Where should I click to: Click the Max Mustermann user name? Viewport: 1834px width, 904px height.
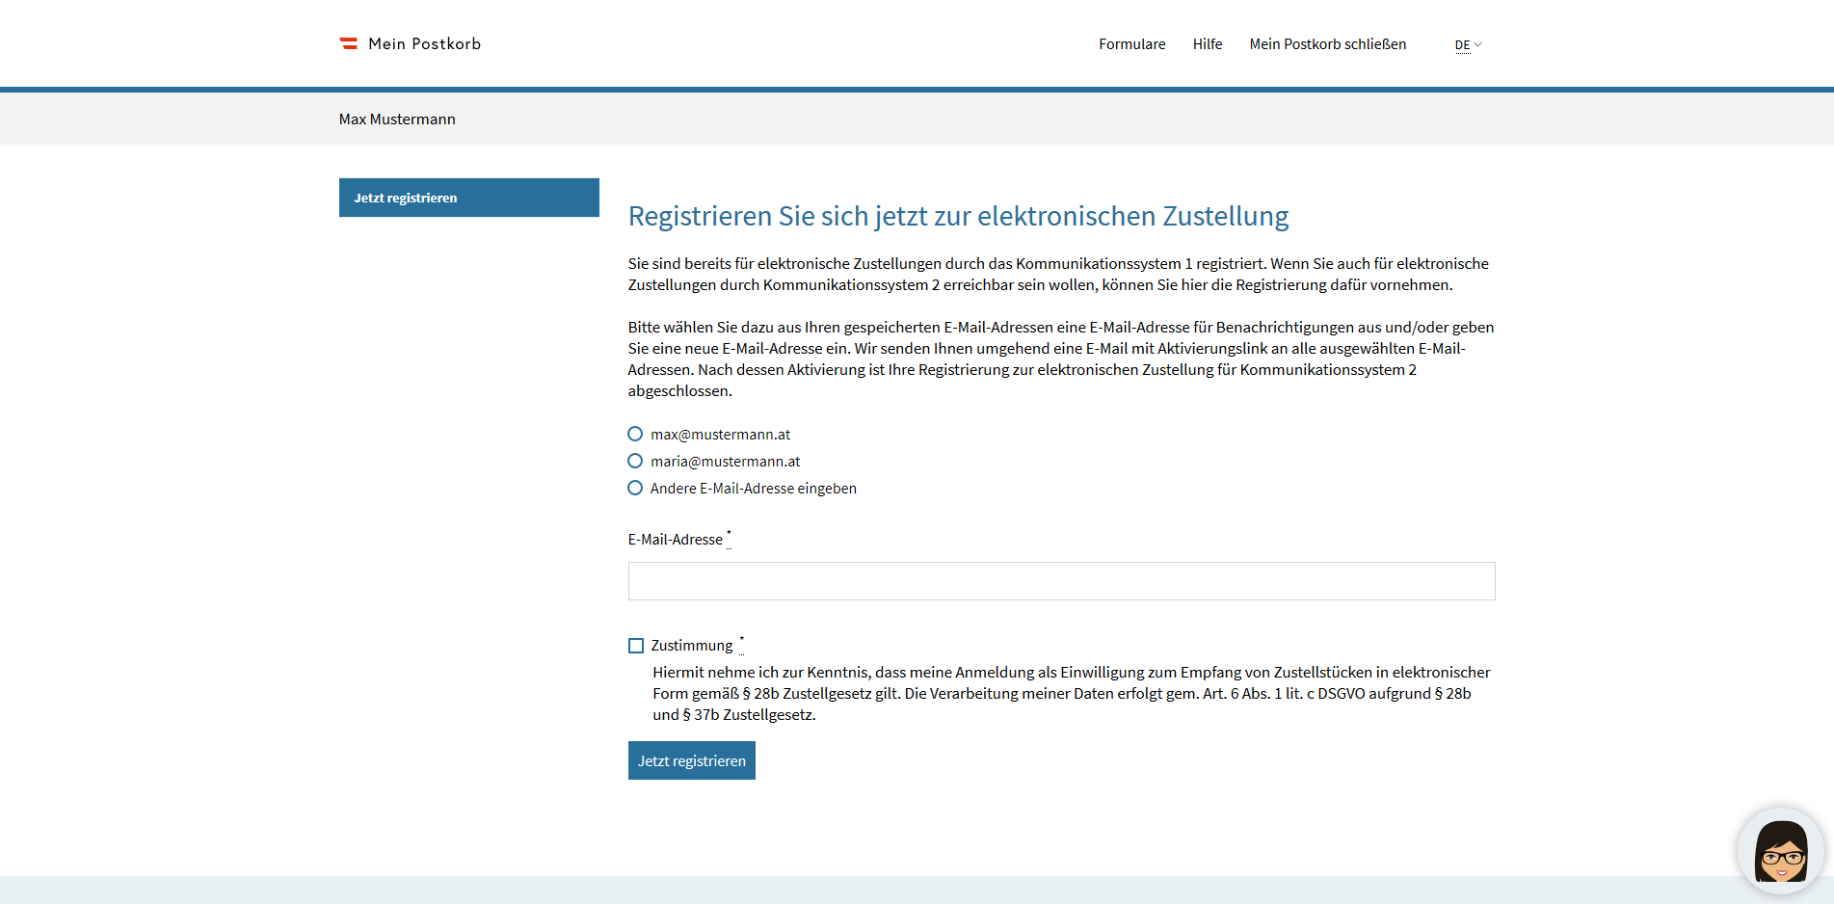(397, 120)
